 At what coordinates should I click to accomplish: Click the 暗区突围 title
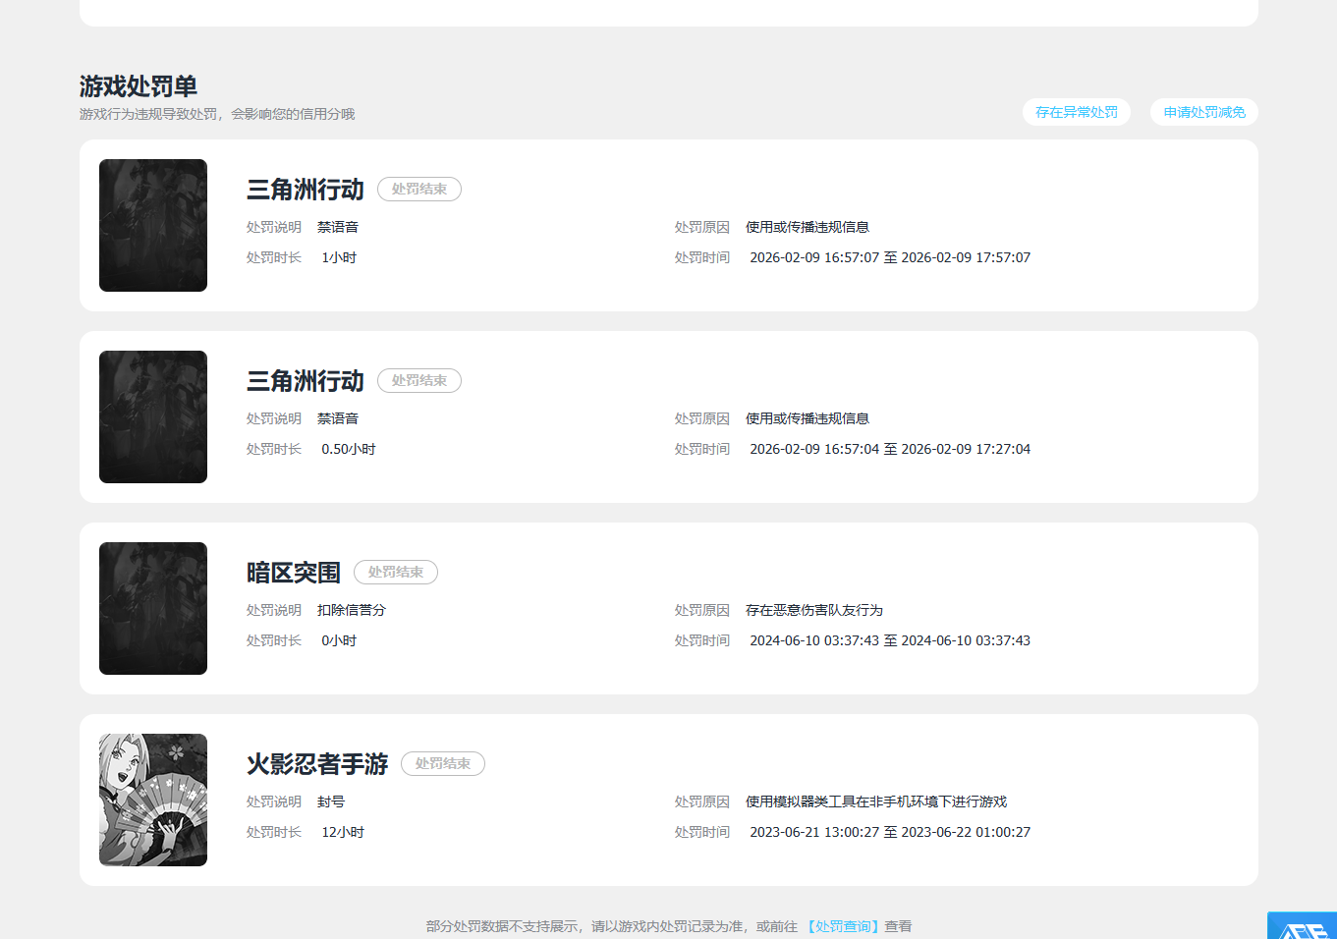(x=294, y=573)
